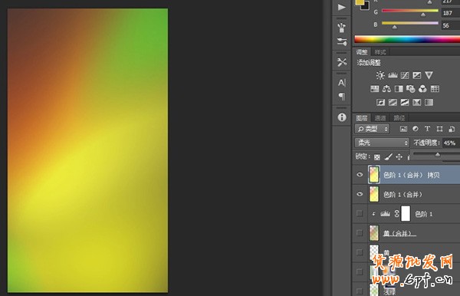Add a Gradient Map adjustment
The height and width of the screenshot is (296, 460).
pos(429,103)
